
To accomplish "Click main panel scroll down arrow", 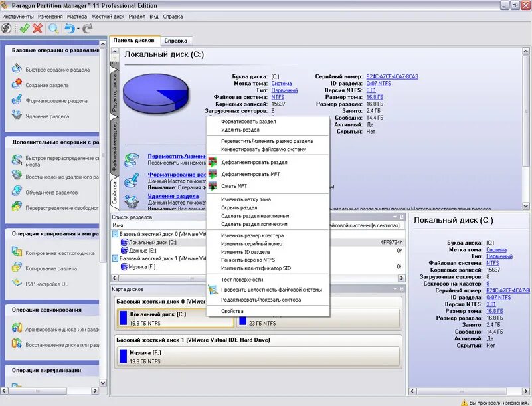I will [525, 206].
